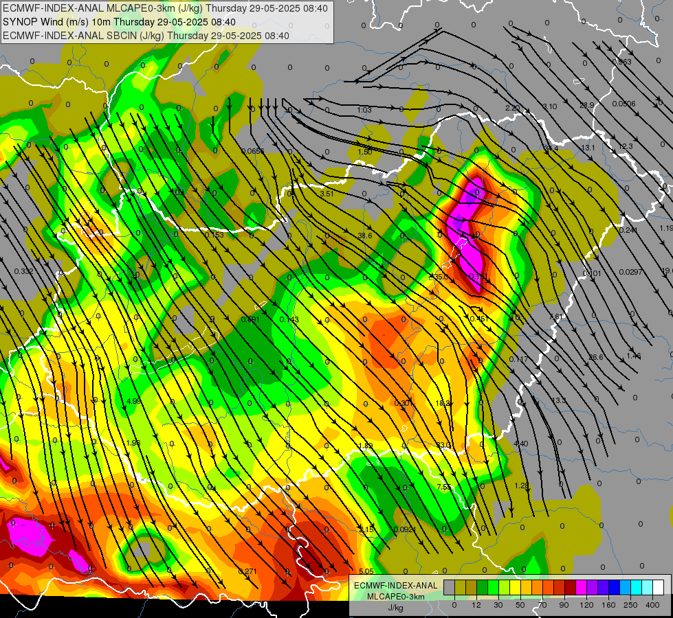Click the legend scale label 12
Image resolution: width=673 pixels, height=618 pixels.
[x=476, y=605]
